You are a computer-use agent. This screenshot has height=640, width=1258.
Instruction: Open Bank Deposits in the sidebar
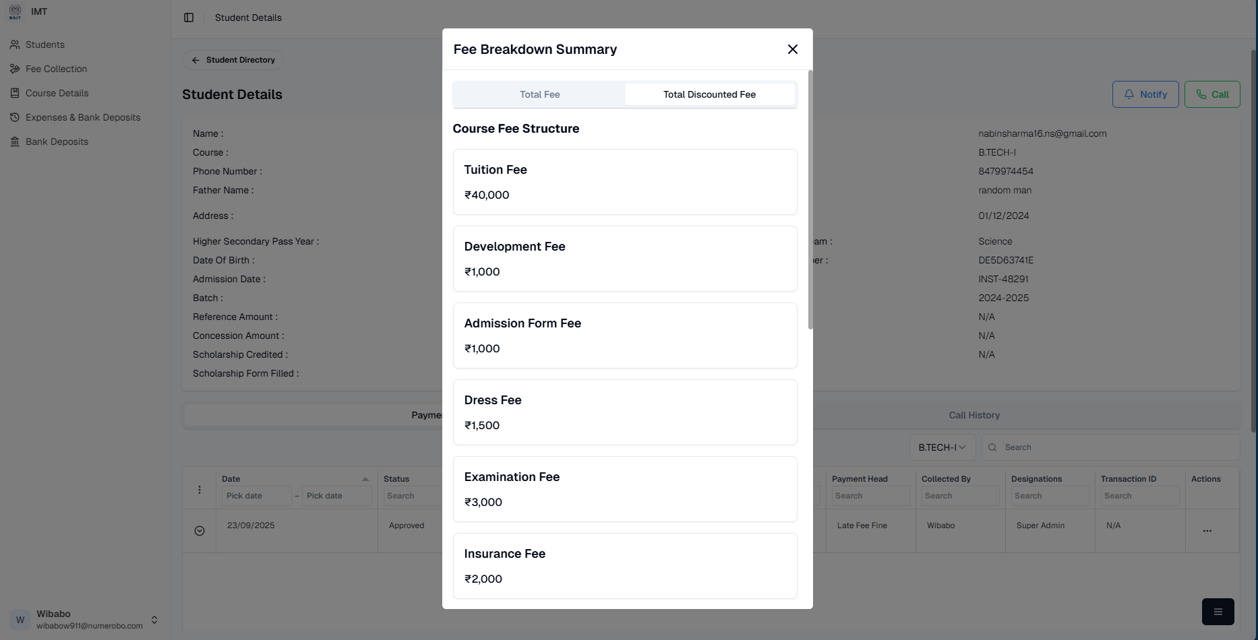57,141
